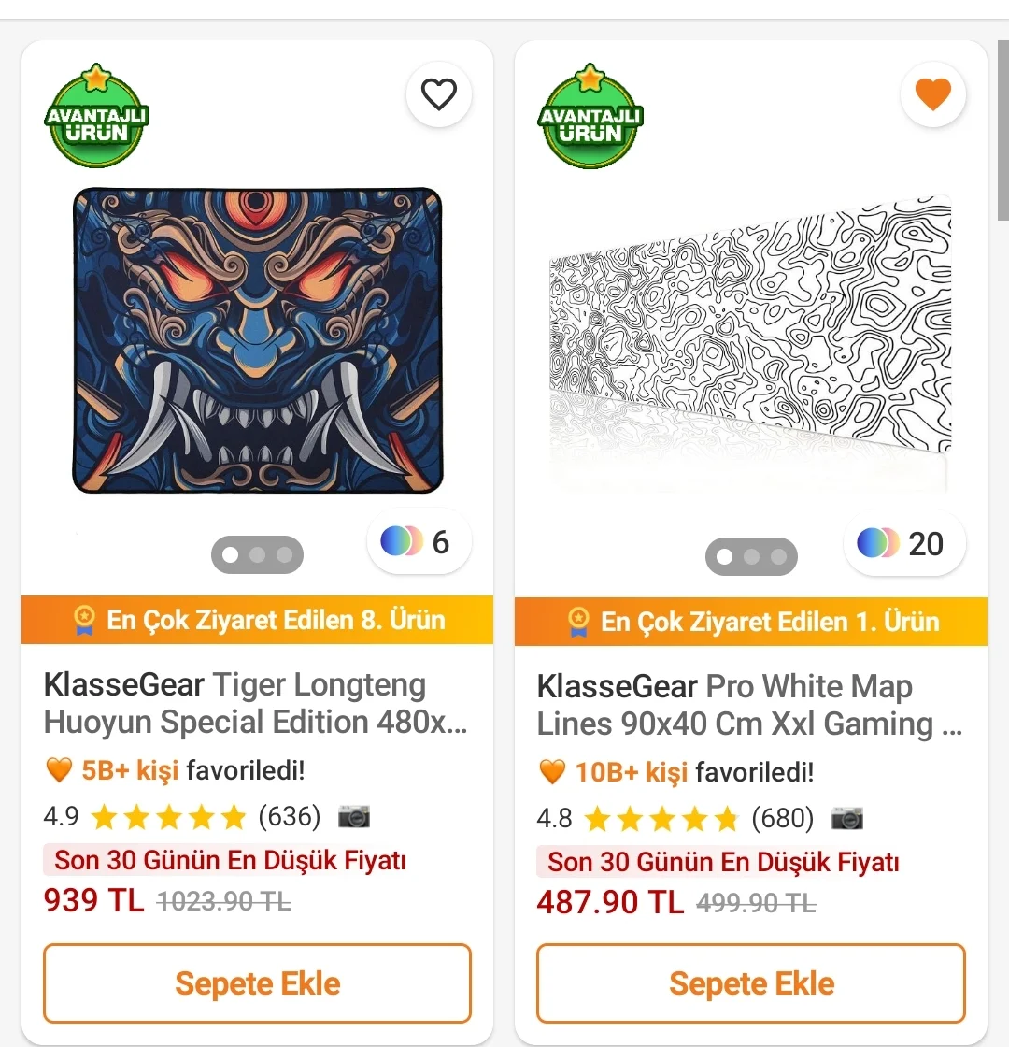View photo reviews camera icon for White Map pad
Screen dimensions: 1009x1047
[x=847, y=819]
